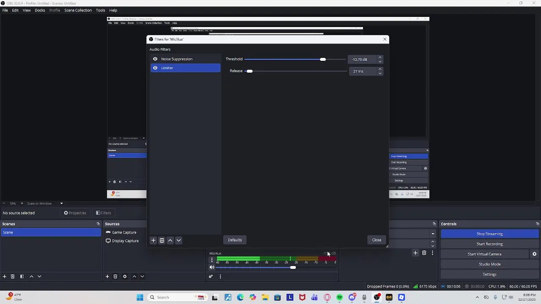Open scene filters icon in Scenes dock
This screenshot has width=541, height=304.
[x=22, y=277]
